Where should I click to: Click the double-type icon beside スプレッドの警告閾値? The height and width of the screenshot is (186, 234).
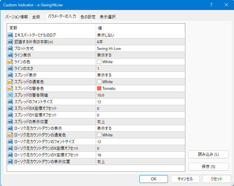10,95
